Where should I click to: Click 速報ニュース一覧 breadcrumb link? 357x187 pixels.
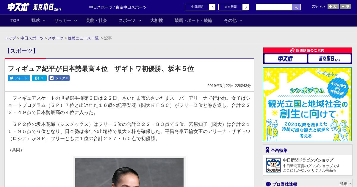pos(83,38)
